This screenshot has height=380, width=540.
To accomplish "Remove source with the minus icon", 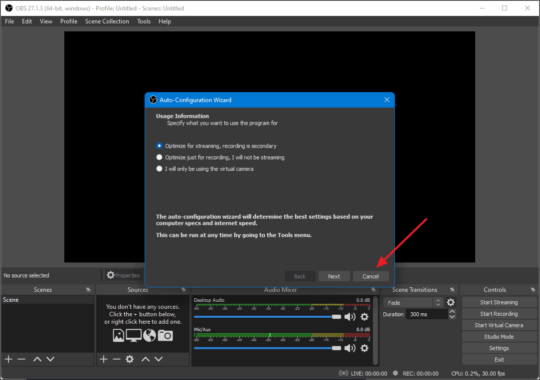I will pyautogui.click(x=116, y=359).
